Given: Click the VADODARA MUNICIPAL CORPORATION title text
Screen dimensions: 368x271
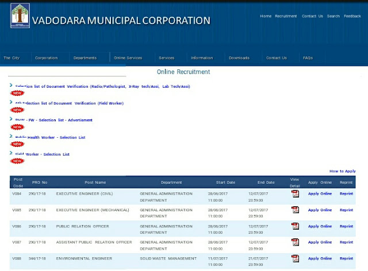Looking at the screenshot, I should [121, 21].
